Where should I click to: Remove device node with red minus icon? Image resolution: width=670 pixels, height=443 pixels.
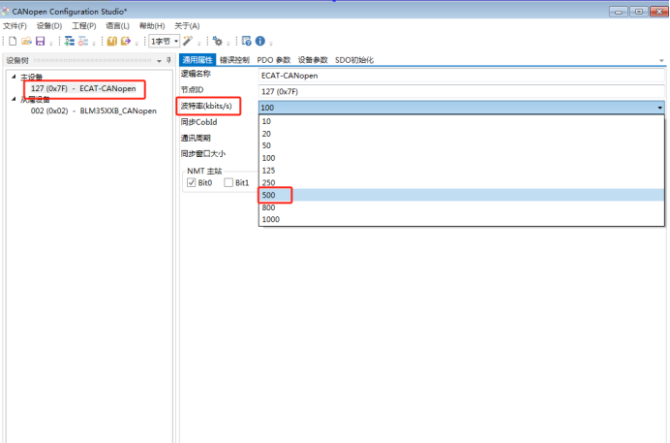tap(83, 41)
